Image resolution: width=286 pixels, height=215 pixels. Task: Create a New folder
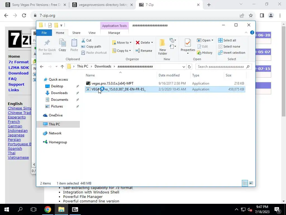pyautogui.click(x=163, y=47)
